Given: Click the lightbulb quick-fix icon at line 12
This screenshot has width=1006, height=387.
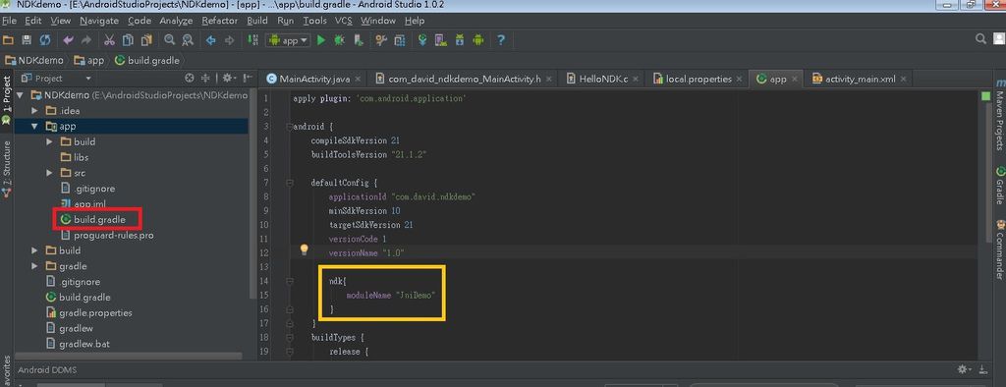Looking at the screenshot, I should [x=305, y=249].
